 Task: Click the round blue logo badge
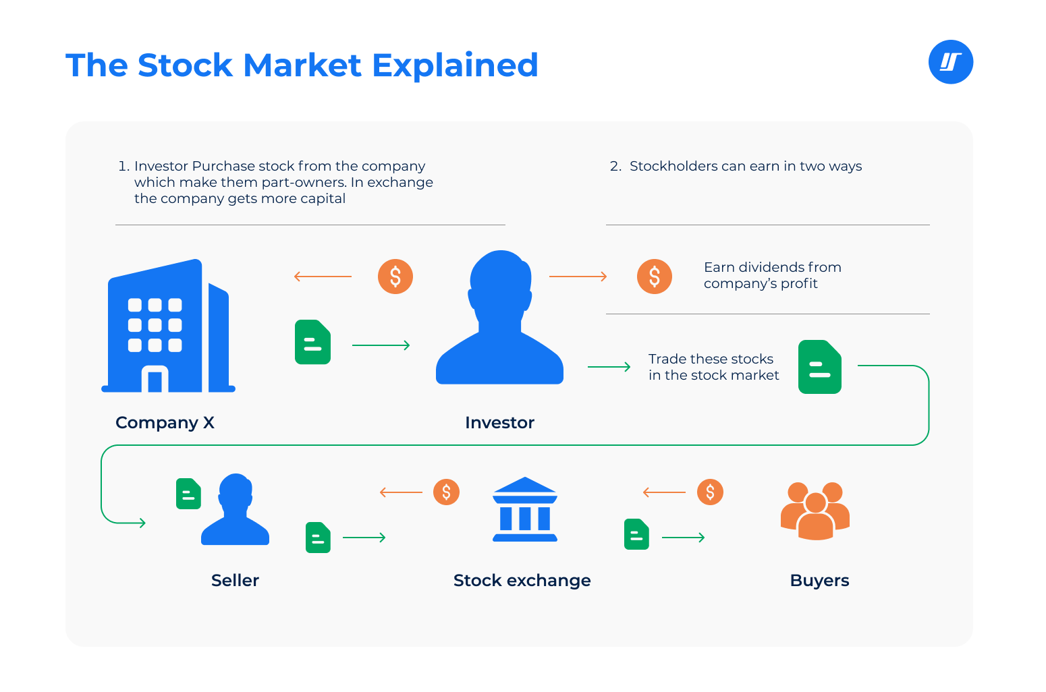click(950, 62)
